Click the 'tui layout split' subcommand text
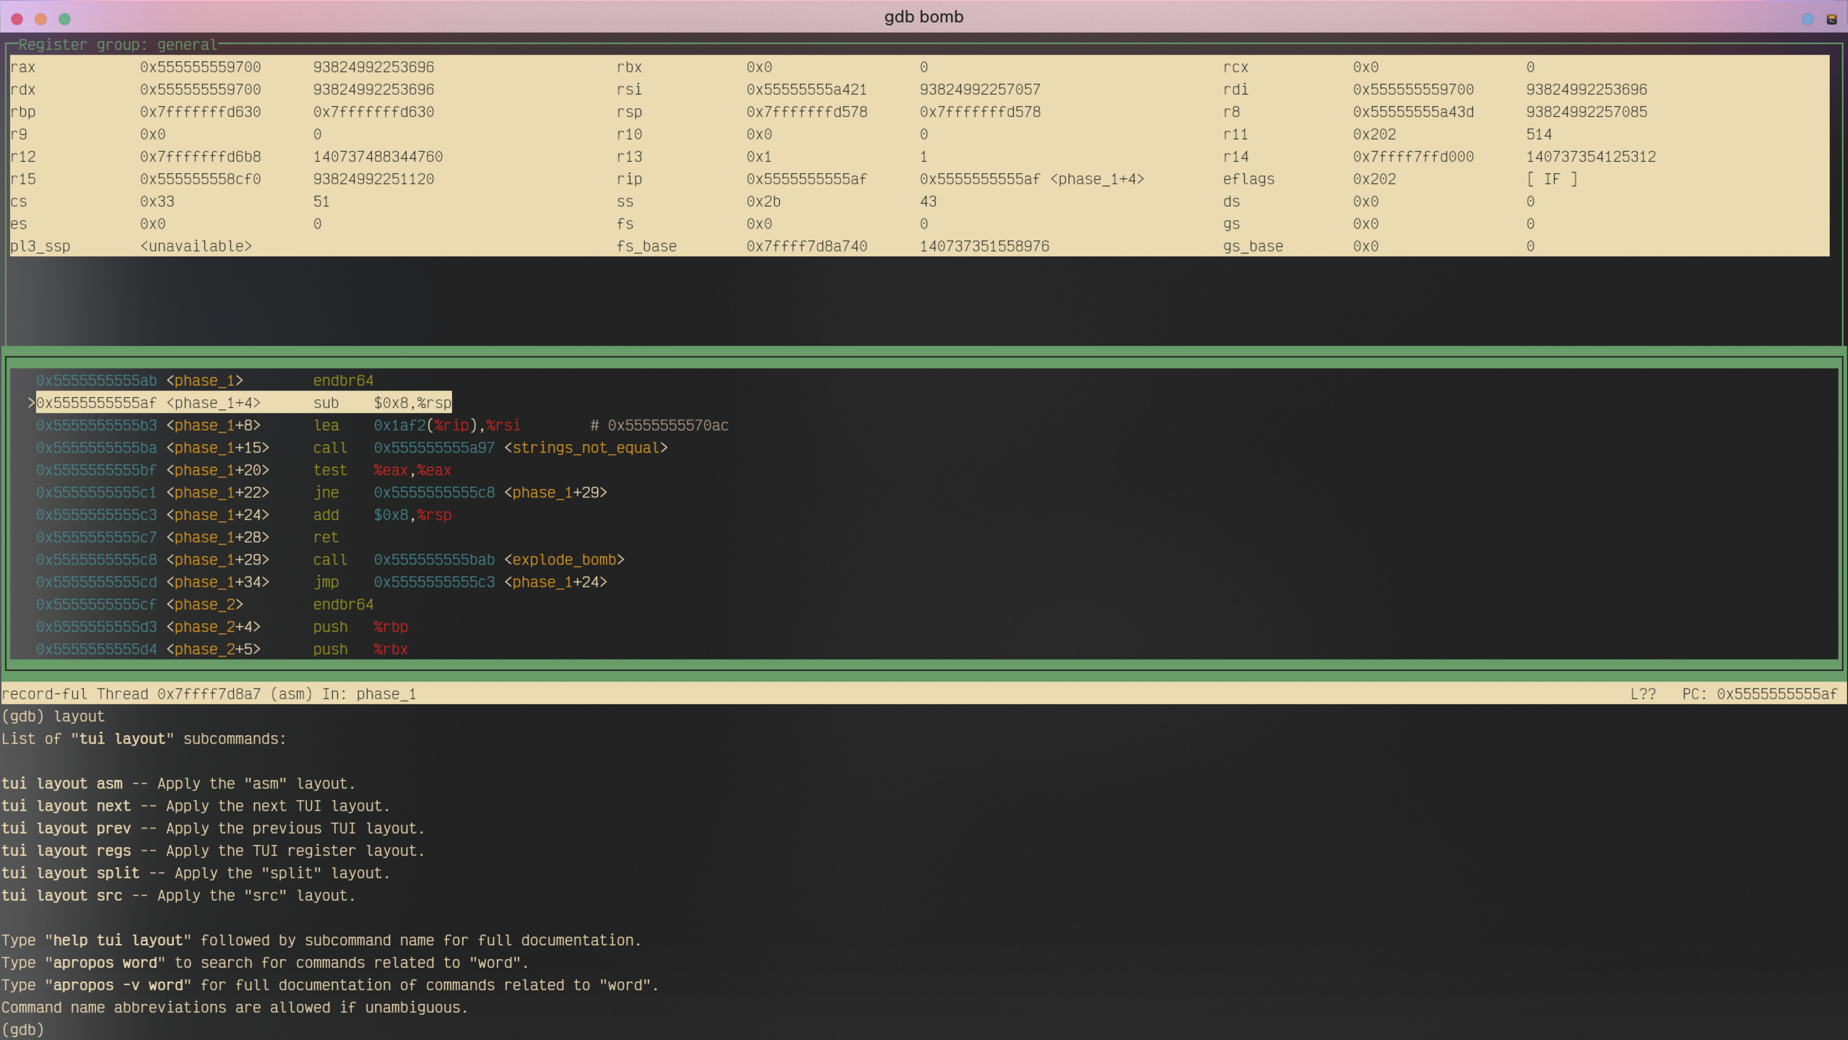1848x1040 pixels. [x=70, y=873]
